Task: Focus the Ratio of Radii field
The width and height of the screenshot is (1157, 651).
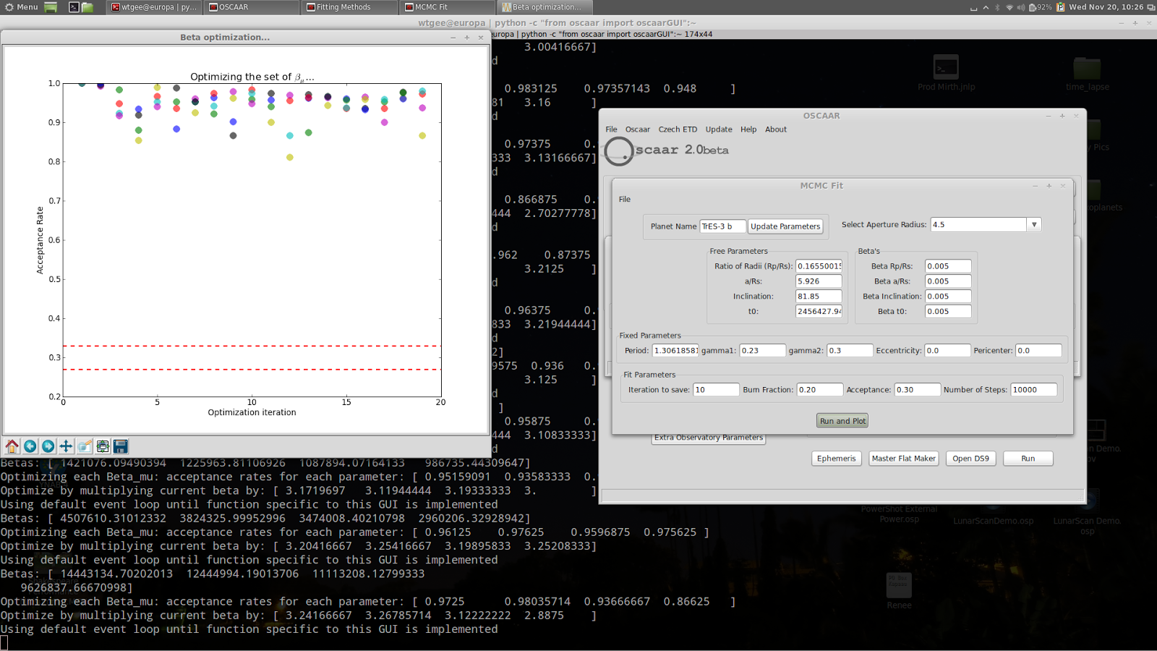Action: (x=819, y=266)
